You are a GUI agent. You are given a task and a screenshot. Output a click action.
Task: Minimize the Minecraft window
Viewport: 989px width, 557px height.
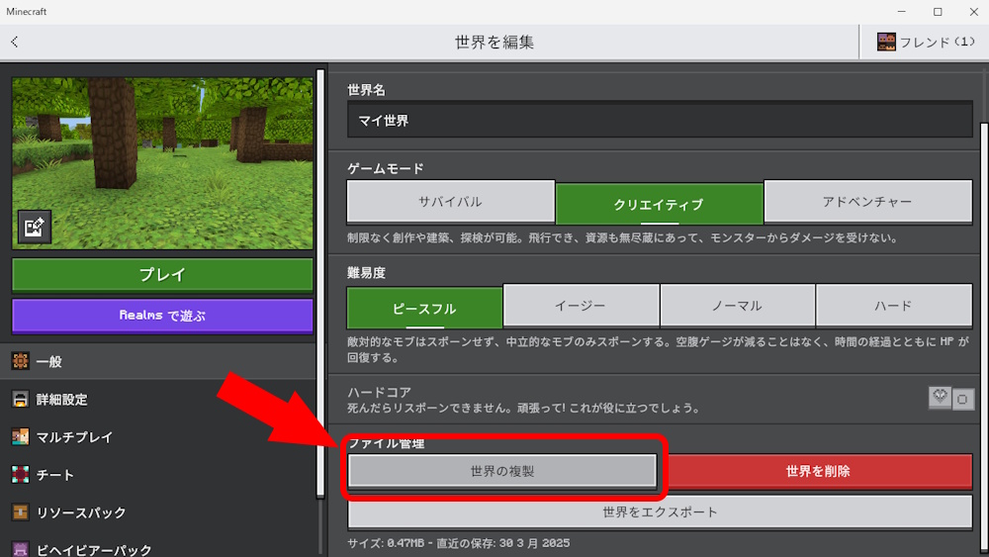pyautogui.click(x=902, y=11)
